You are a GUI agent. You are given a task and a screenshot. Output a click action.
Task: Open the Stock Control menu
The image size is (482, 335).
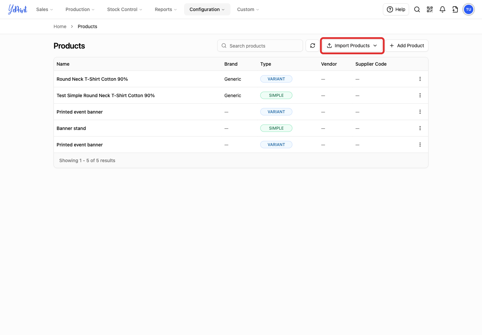(x=125, y=9)
